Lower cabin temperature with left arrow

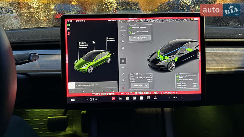point(88,99)
